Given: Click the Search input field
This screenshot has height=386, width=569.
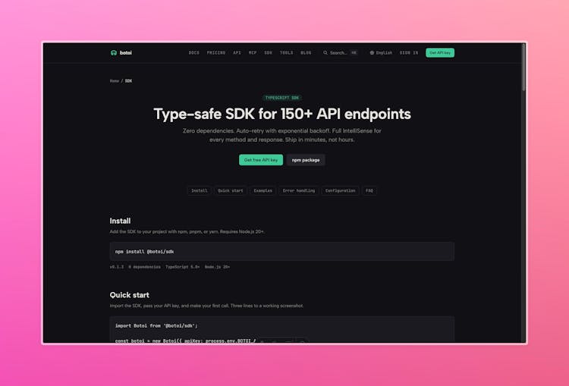Looking at the screenshot, I should point(338,53).
